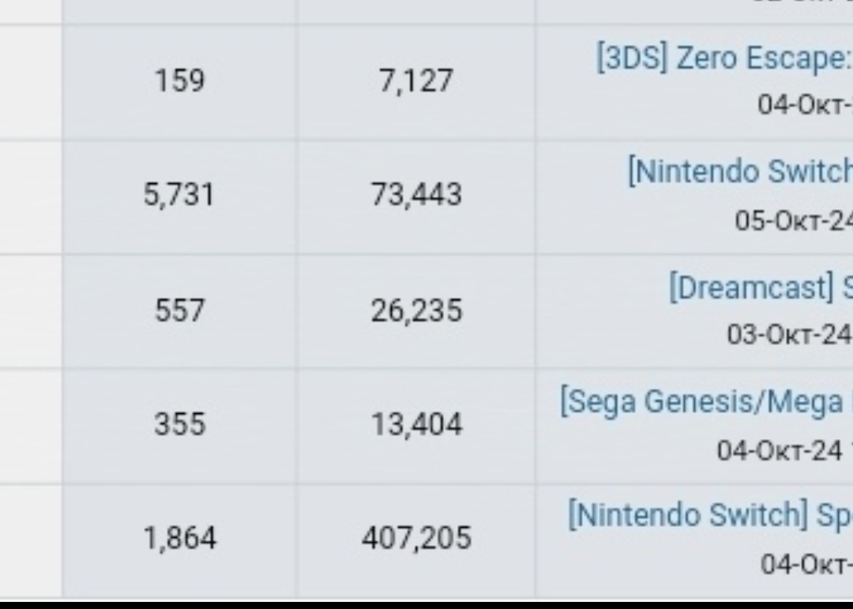This screenshot has height=609, width=853.
Task: Select the 1,864 topics count cell
Action: [179, 538]
